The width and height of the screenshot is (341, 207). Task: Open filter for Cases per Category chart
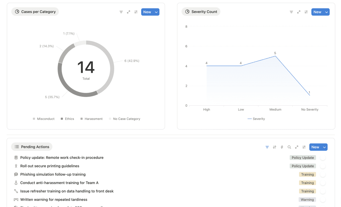(x=121, y=12)
